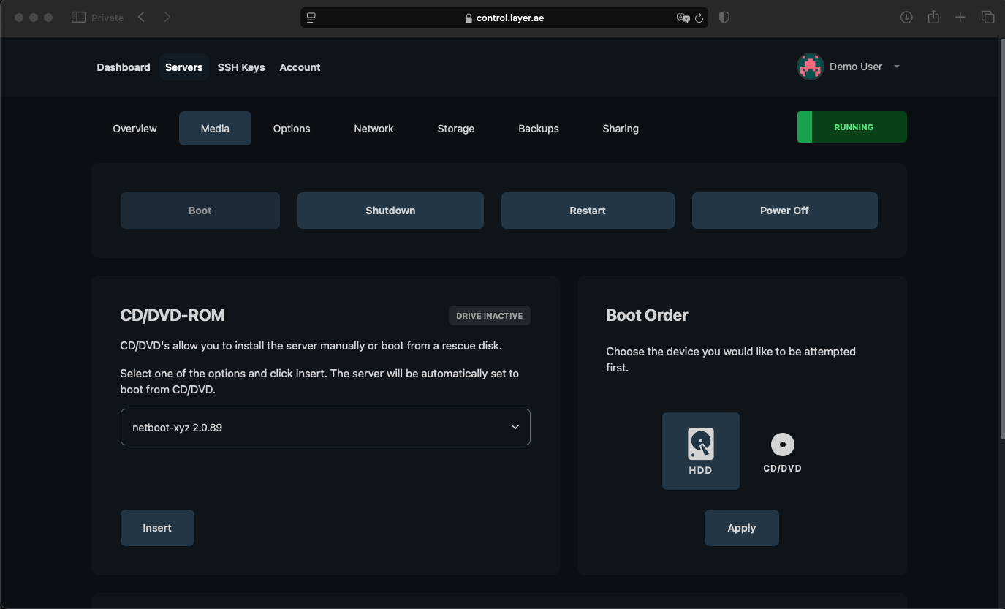The image size is (1005, 609).
Task: Switch to the Overview tab
Action: pyautogui.click(x=134, y=129)
